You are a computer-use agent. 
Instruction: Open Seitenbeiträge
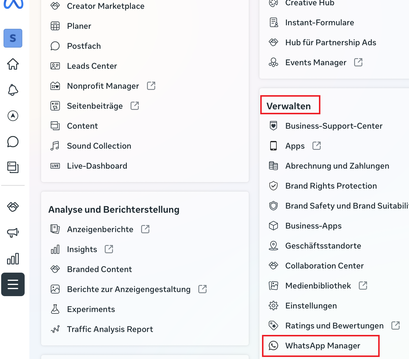coord(95,106)
